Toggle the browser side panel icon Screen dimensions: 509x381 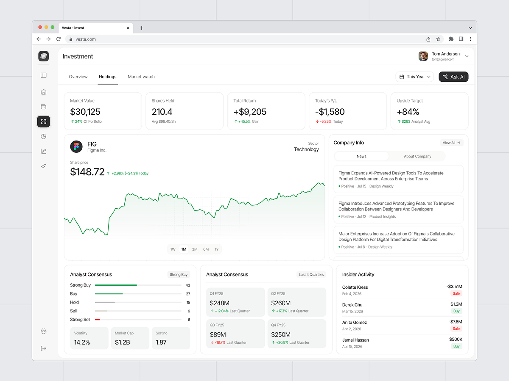pyautogui.click(x=461, y=39)
